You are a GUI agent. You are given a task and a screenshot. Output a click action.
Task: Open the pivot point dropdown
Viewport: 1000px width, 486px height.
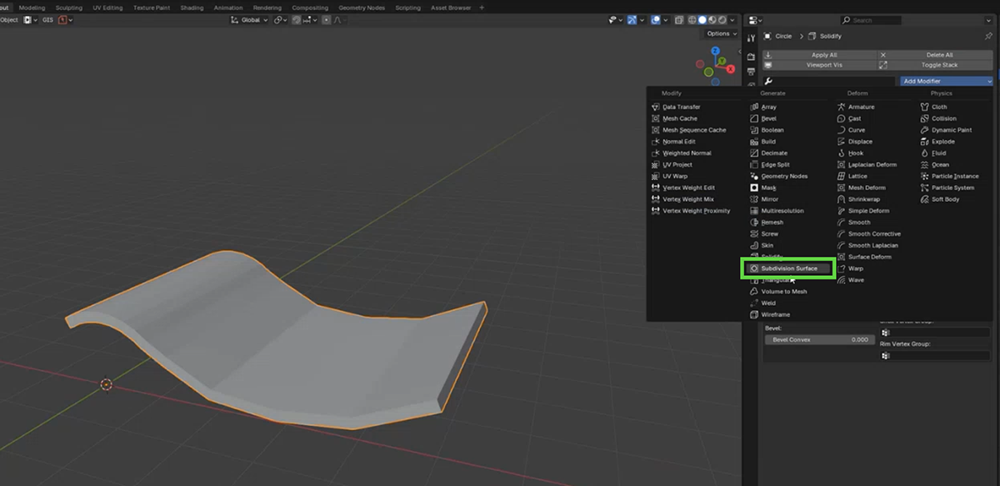(x=280, y=20)
